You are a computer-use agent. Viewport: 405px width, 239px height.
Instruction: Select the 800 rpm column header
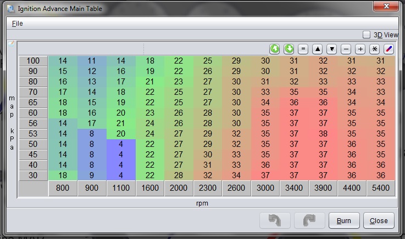point(63,189)
